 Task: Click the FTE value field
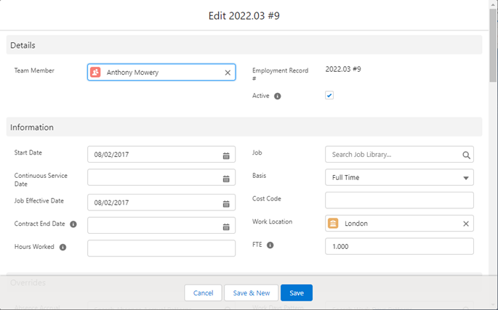point(399,247)
